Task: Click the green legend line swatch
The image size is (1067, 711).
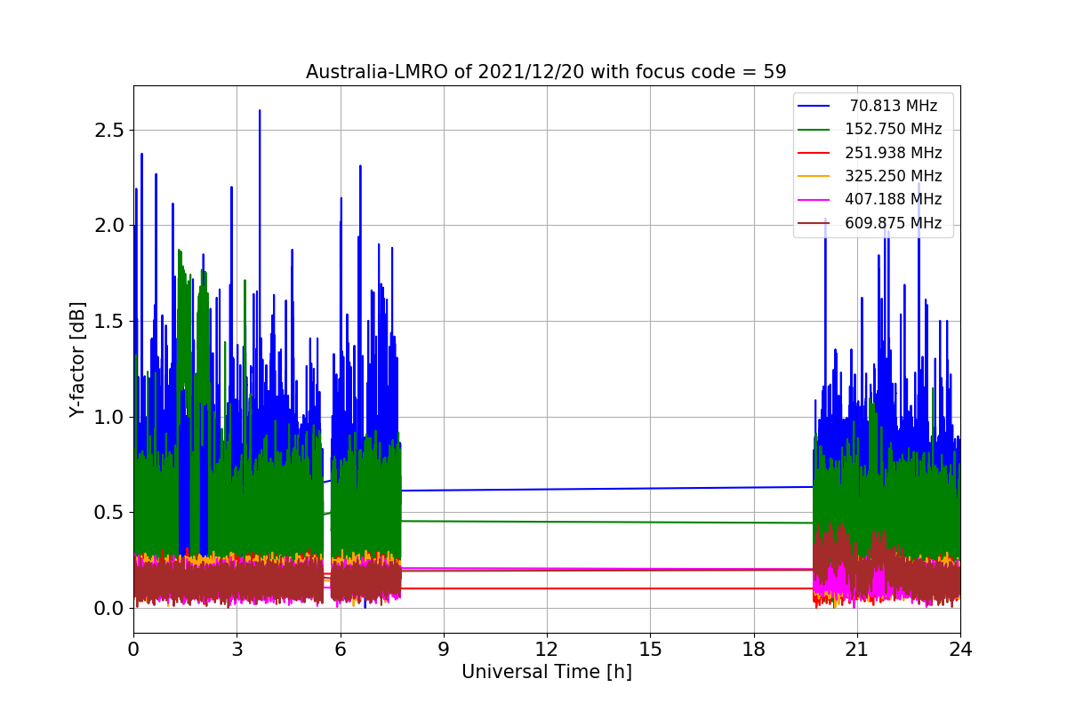Action: (x=815, y=130)
